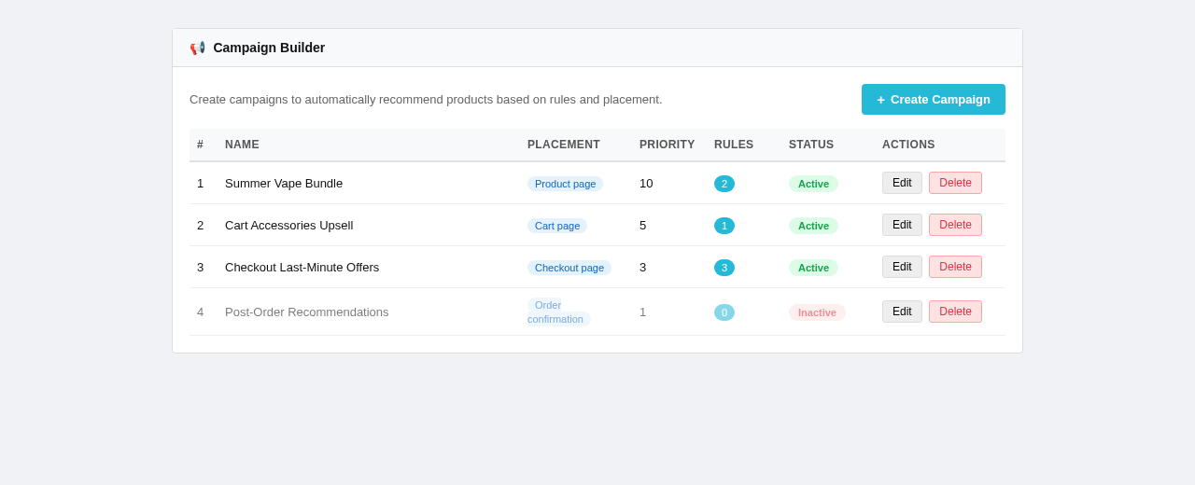This screenshot has height=485, width=1195.
Task: Click the Create Campaign button
Action: (x=934, y=100)
